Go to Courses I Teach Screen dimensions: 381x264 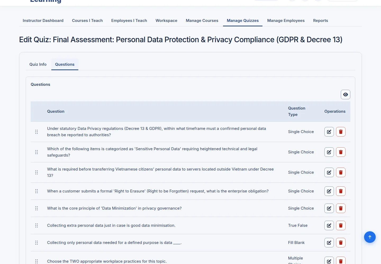(87, 21)
